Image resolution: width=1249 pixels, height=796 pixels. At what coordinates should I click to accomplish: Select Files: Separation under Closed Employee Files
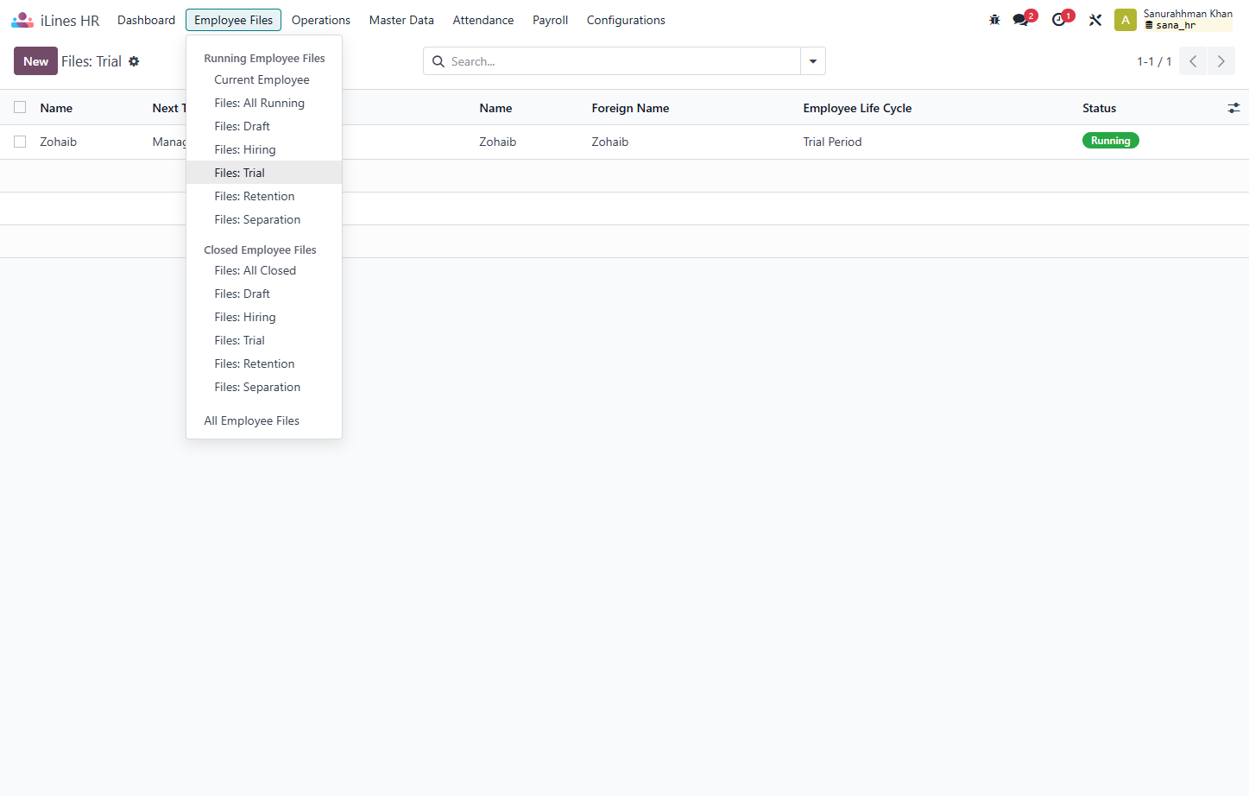click(264, 387)
